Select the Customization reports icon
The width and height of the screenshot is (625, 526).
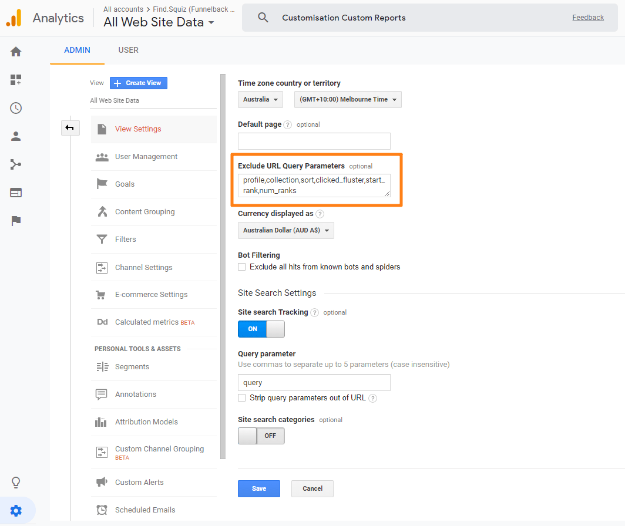(15, 80)
